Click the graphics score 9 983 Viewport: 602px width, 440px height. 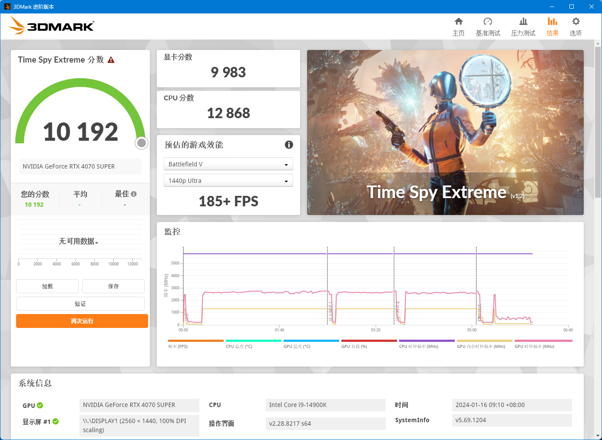point(228,72)
